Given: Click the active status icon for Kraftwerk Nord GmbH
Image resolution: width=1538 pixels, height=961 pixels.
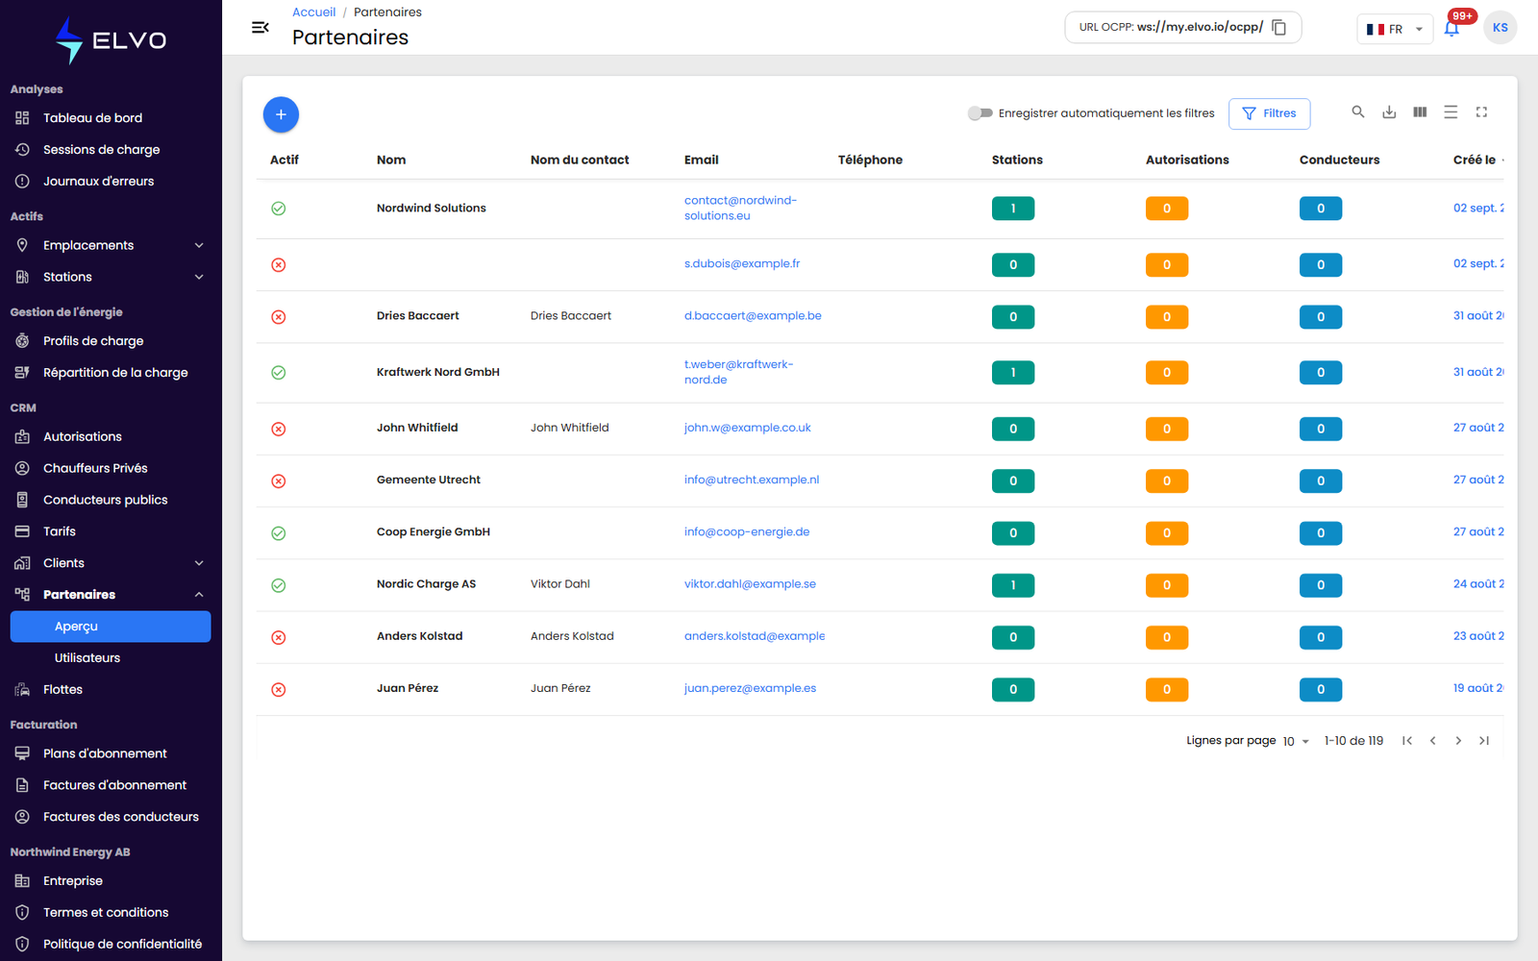Looking at the screenshot, I should pyautogui.click(x=278, y=373).
